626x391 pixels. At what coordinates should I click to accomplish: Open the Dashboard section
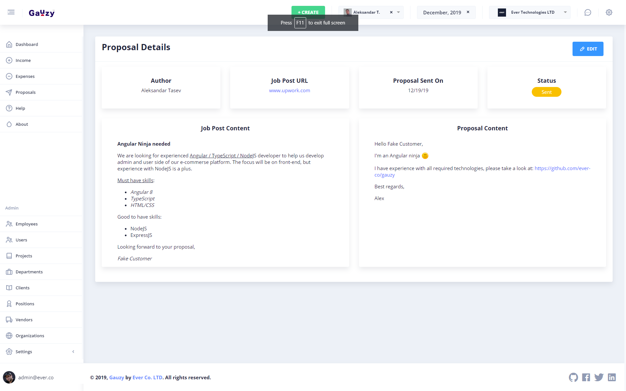click(x=27, y=44)
